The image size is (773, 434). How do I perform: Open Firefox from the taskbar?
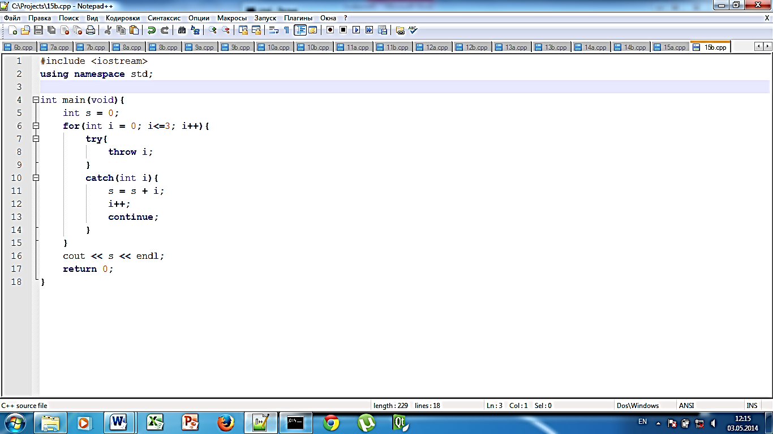[225, 422]
